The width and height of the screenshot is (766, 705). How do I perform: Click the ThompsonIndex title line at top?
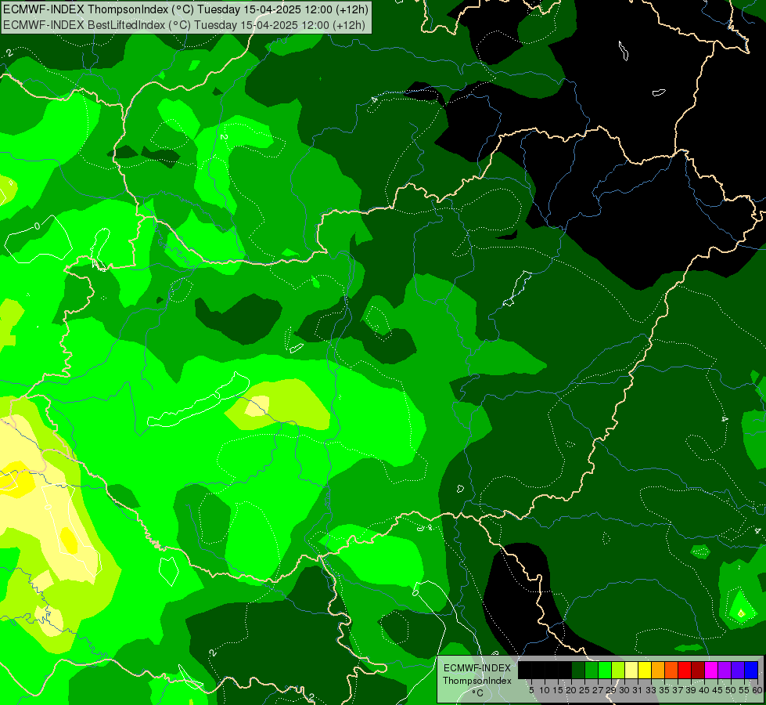coord(185,9)
